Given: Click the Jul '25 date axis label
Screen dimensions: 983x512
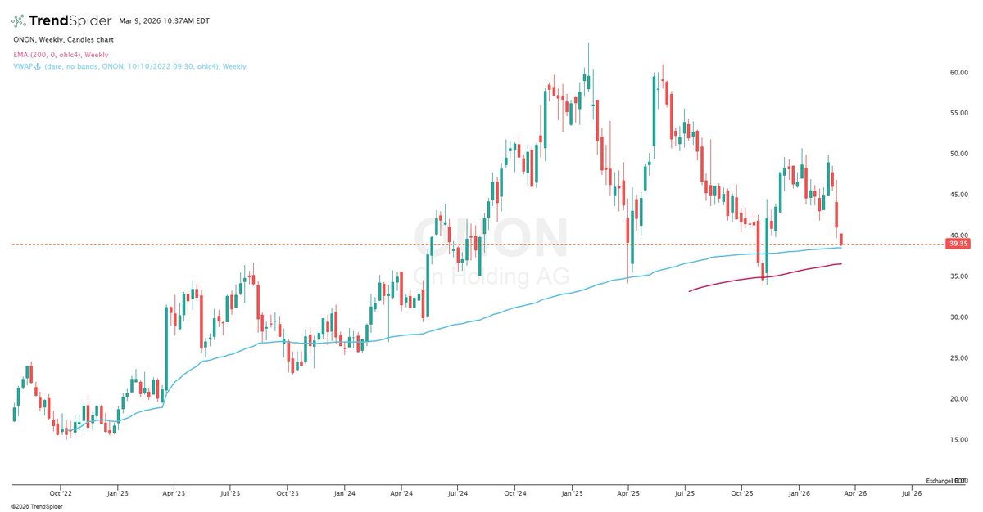Looking at the screenshot, I should coord(685,494).
